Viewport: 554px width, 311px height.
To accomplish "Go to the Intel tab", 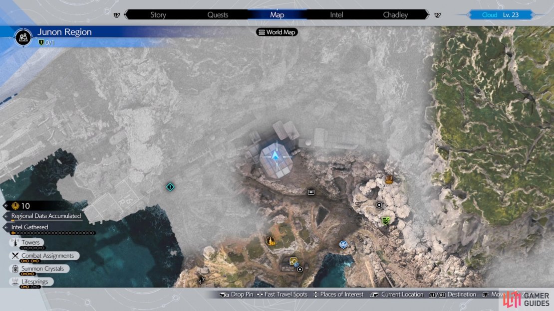I will point(336,15).
